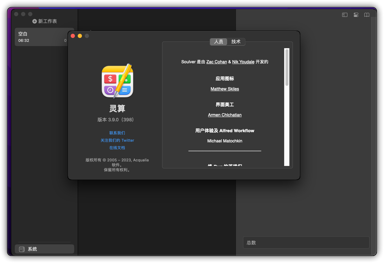
Task: Click the version text 版本 3.9.0 (398)
Action: tap(116, 120)
